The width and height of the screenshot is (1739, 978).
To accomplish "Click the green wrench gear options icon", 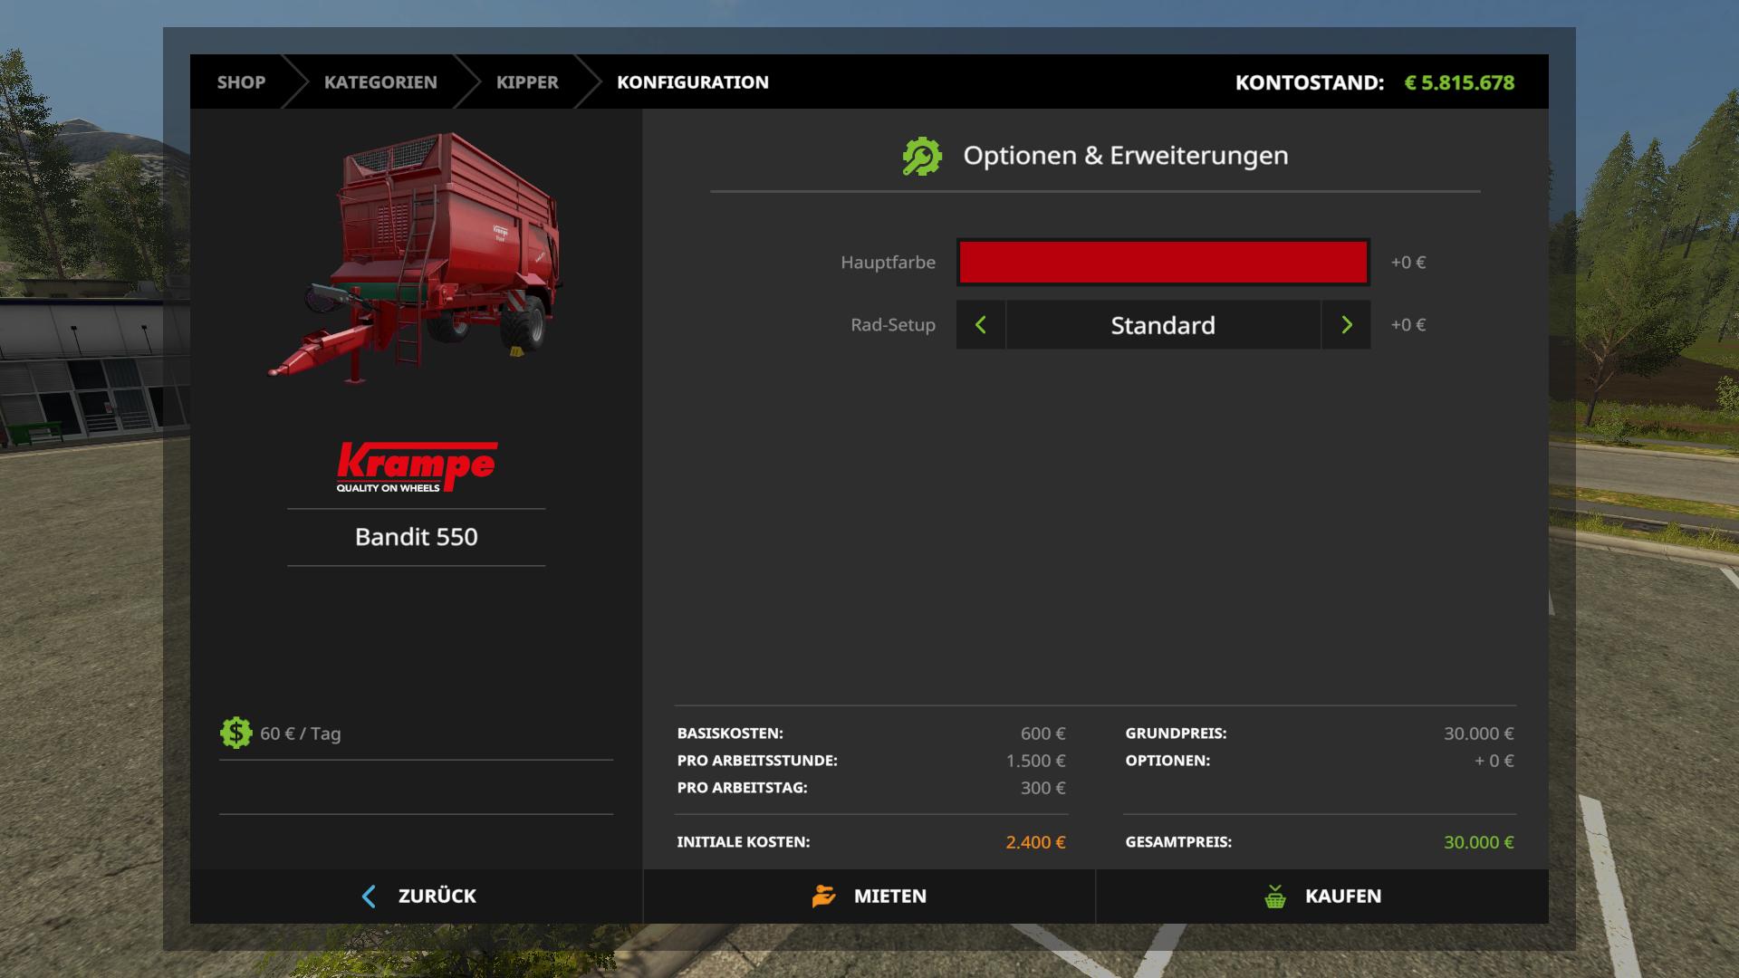I will point(922,157).
